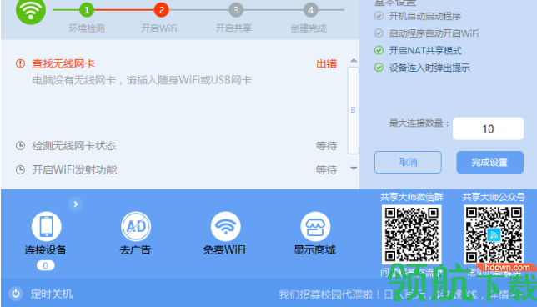The image size is (537, 307).
Task: Click the 共享大师公众号 heading
Action: pos(494,197)
